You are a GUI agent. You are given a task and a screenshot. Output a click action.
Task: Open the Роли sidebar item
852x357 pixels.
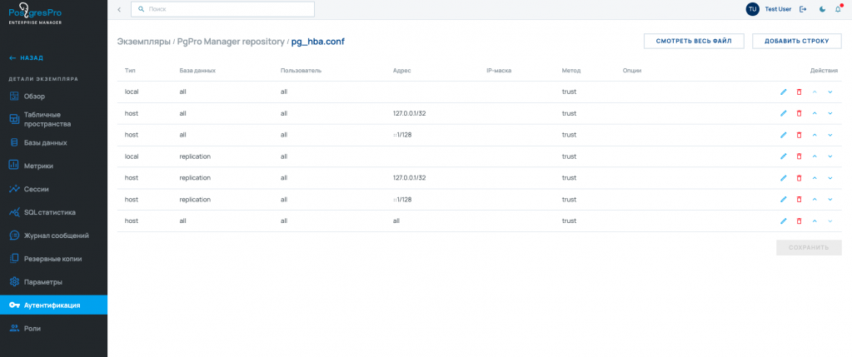[x=32, y=329]
